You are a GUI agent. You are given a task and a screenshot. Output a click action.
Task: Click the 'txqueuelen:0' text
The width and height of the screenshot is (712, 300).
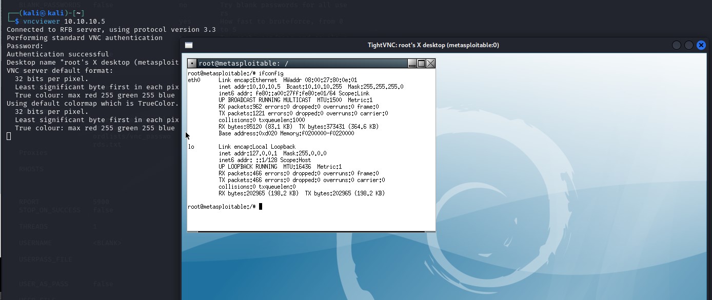(277, 187)
